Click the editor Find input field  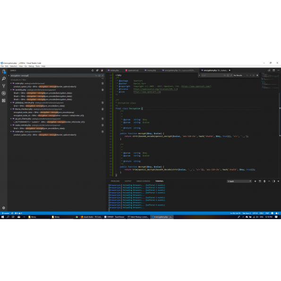tap(212, 75)
